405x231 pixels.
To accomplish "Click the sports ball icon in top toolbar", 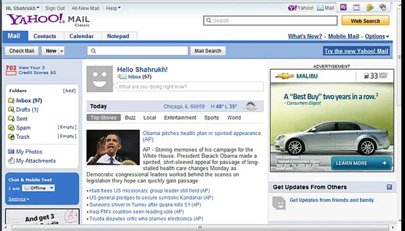I will (382, 7).
